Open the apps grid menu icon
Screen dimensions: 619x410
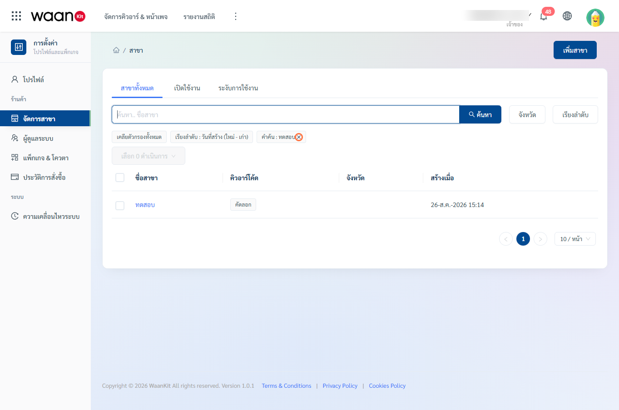click(16, 16)
